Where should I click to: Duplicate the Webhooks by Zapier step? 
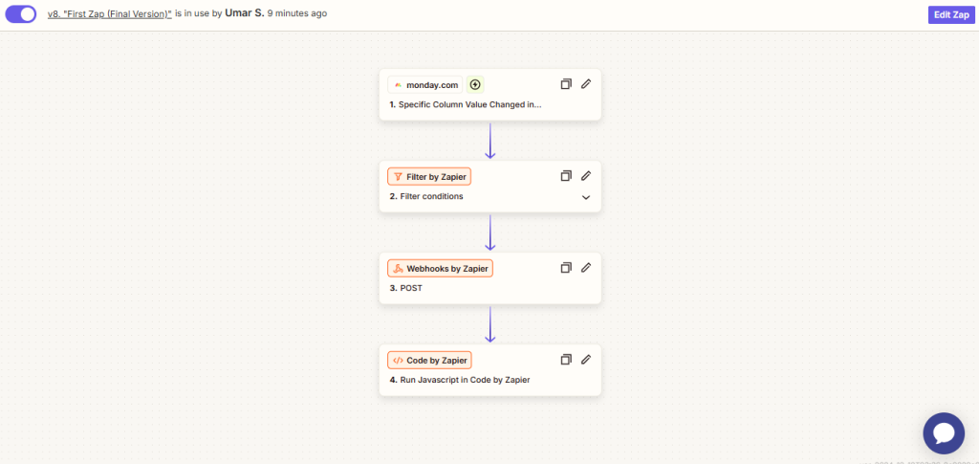coord(566,268)
